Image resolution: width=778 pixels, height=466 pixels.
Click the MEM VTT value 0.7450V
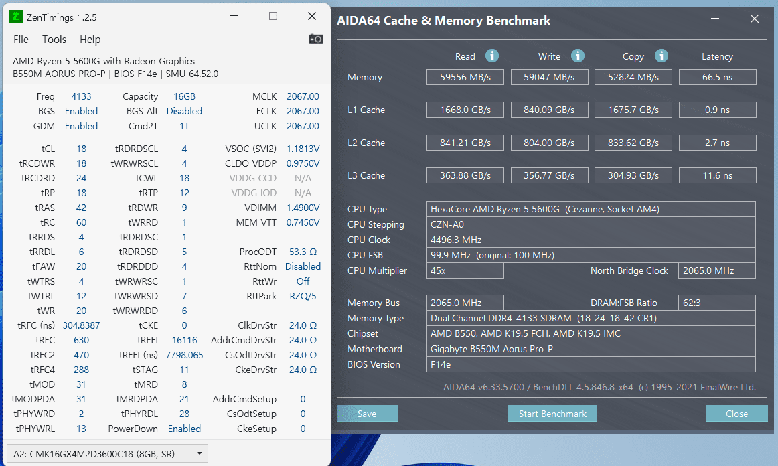point(303,222)
